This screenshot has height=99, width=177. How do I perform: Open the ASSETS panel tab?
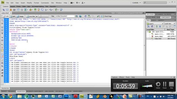pyautogui.click(x=154, y=20)
